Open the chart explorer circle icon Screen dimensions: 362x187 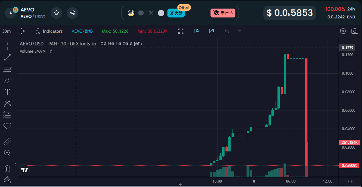[x=131, y=13]
